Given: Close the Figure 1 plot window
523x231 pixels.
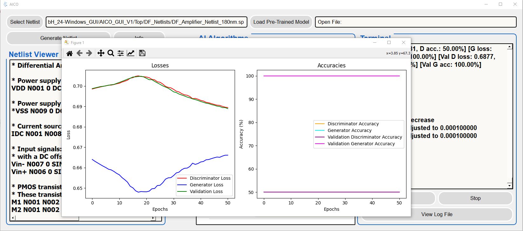Looking at the screenshot, I should 403,42.
